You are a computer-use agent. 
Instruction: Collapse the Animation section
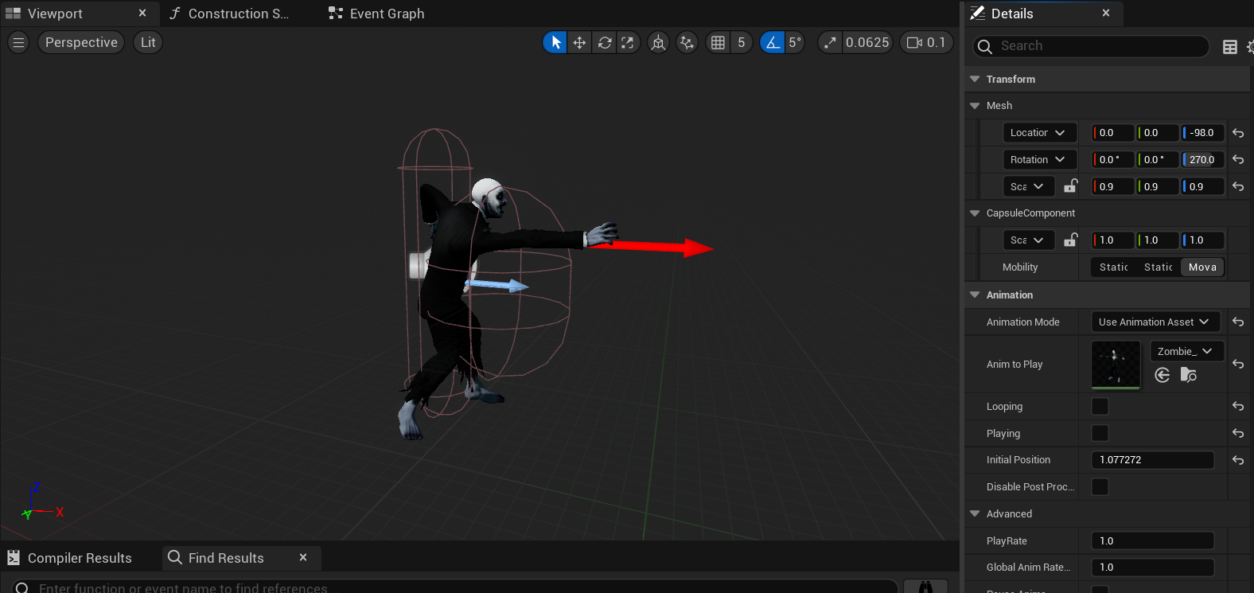[975, 295]
